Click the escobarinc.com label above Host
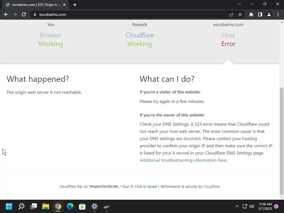Screen dimensions: 284x213 coord(228,25)
